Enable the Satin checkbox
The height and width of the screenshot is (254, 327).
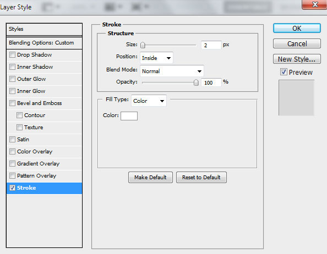[12, 139]
